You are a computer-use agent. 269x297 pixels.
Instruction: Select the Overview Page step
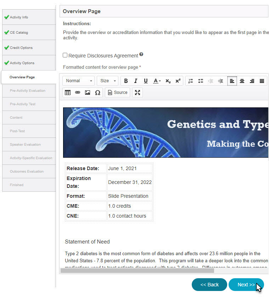29,77
